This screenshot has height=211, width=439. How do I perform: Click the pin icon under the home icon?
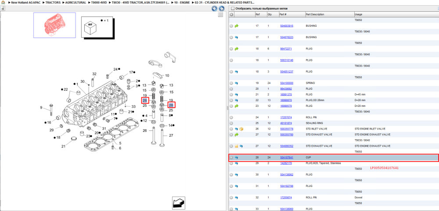(3, 8)
